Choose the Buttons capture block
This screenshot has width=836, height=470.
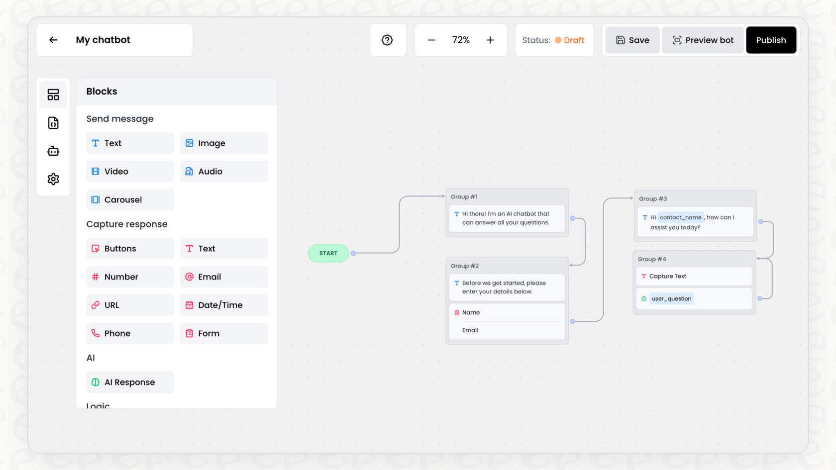[130, 249]
